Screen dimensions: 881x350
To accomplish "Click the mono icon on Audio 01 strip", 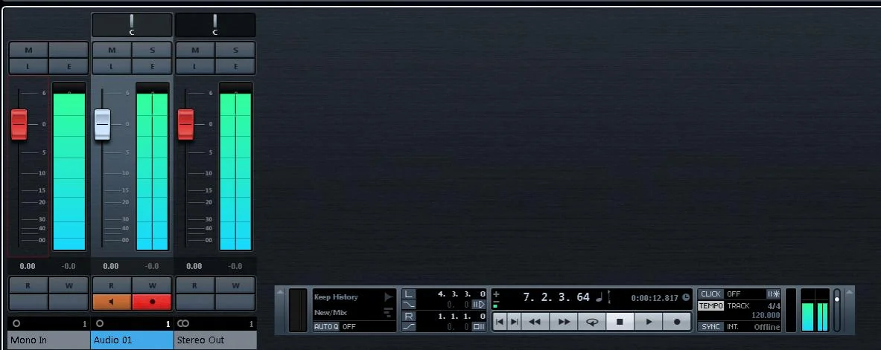I will [x=100, y=324].
